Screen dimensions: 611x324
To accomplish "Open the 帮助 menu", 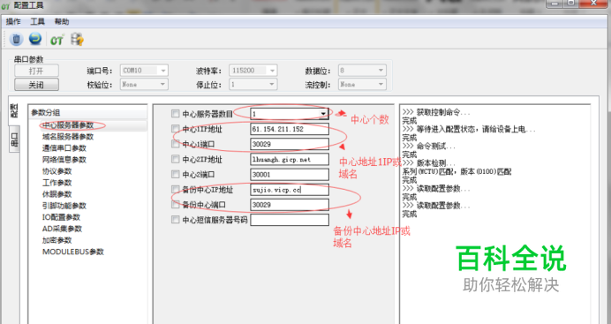I will 62,22.
